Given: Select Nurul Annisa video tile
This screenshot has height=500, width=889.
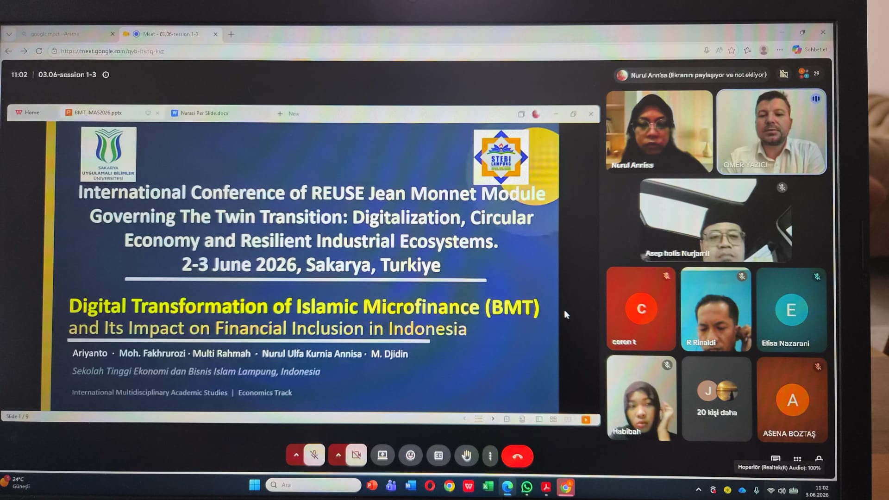Looking at the screenshot, I should tap(659, 131).
